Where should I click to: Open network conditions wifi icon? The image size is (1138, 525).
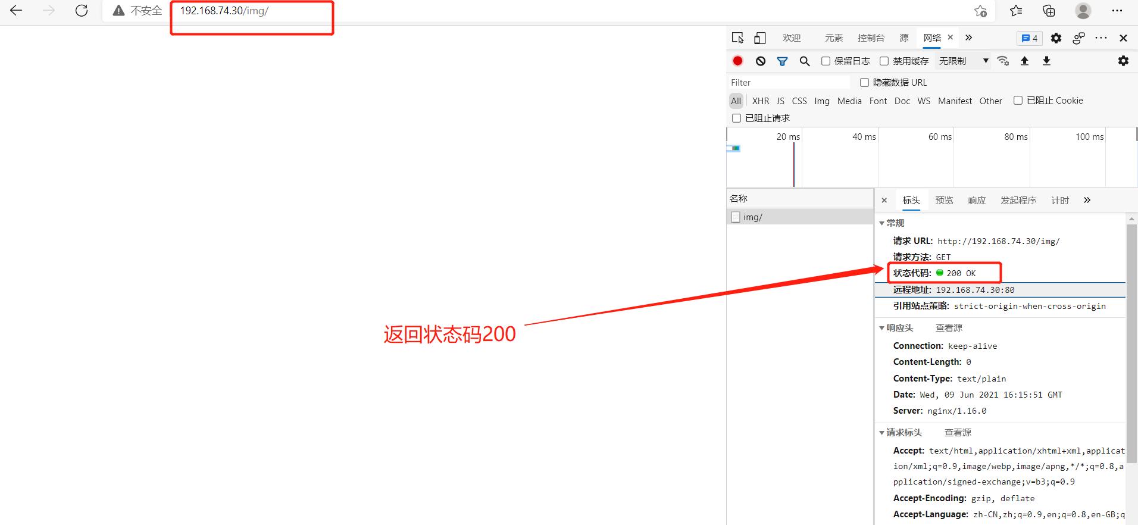(1003, 61)
